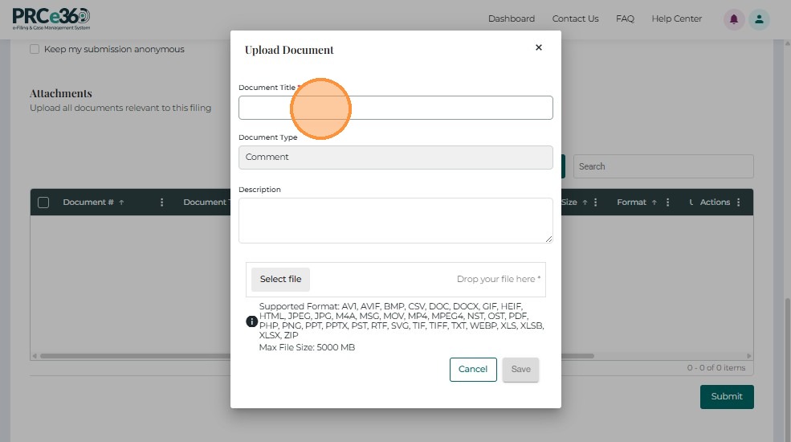Click the PRCe360 logo
The width and height of the screenshot is (791, 442).
(x=51, y=19)
